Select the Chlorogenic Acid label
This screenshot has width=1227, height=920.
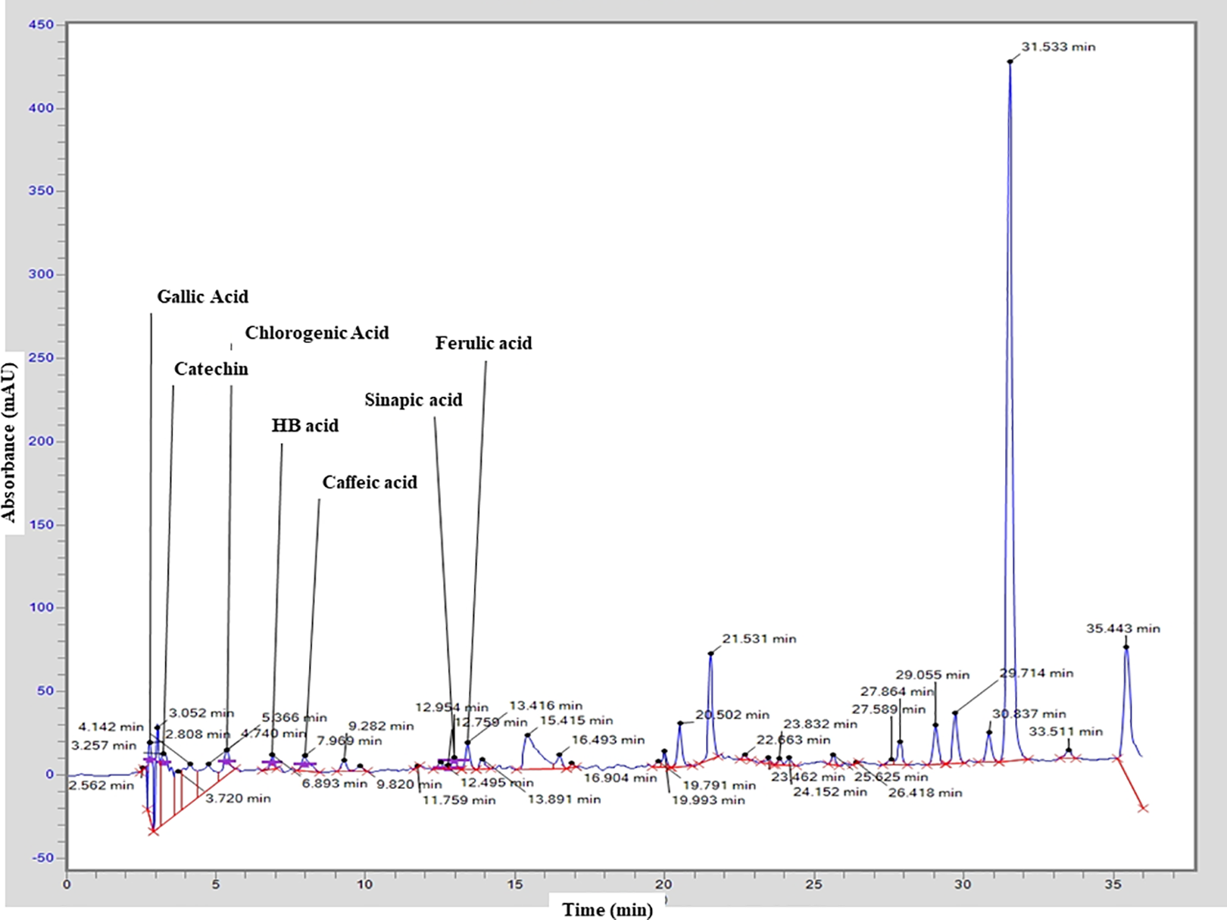(x=317, y=333)
